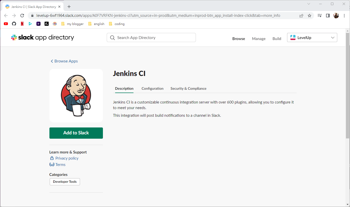Viewport: 350px width, 207px height.
Task: Click the share page icon in address bar
Action: pos(301,16)
